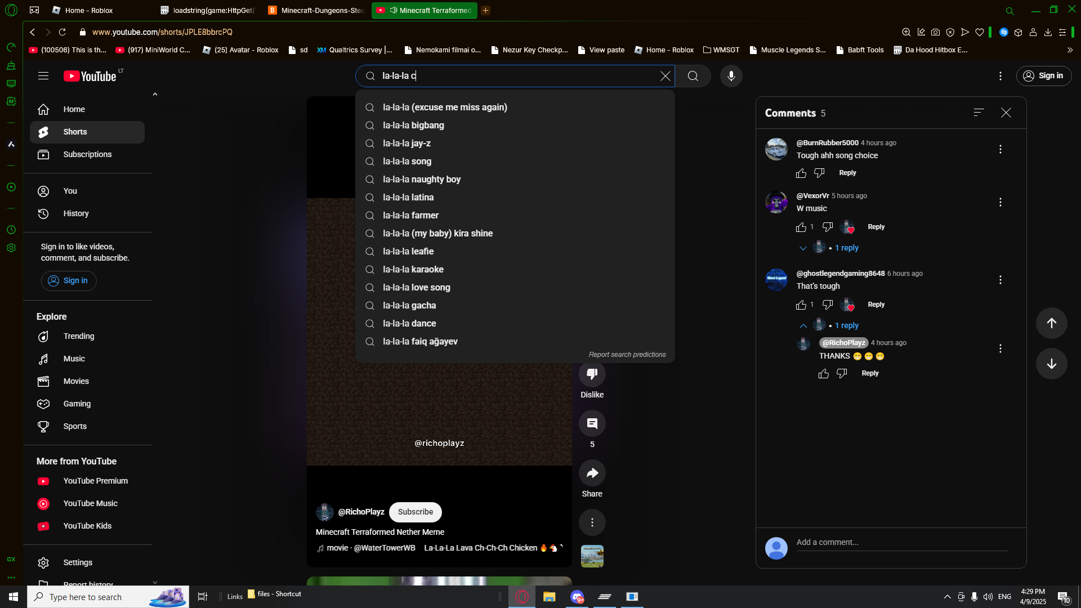The height and width of the screenshot is (608, 1081).
Task: Like the 'That's tough' comment
Action: (x=801, y=305)
